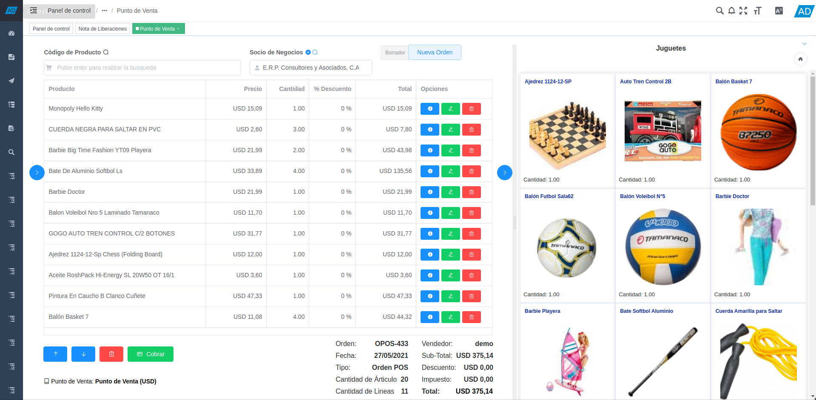816x400 pixels.
Task: Toggle the sidebar hamburger menu
Action: (x=34, y=11)
